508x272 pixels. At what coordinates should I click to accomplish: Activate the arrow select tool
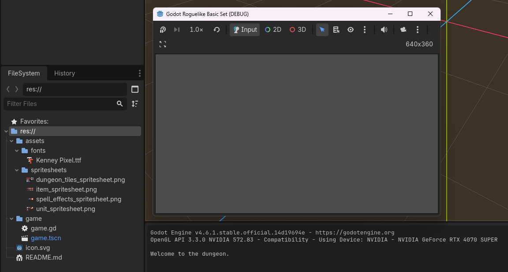click(x=322, y=30)
